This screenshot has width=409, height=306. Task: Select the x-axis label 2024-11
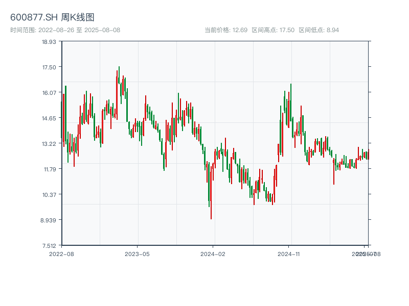point(289,254)
